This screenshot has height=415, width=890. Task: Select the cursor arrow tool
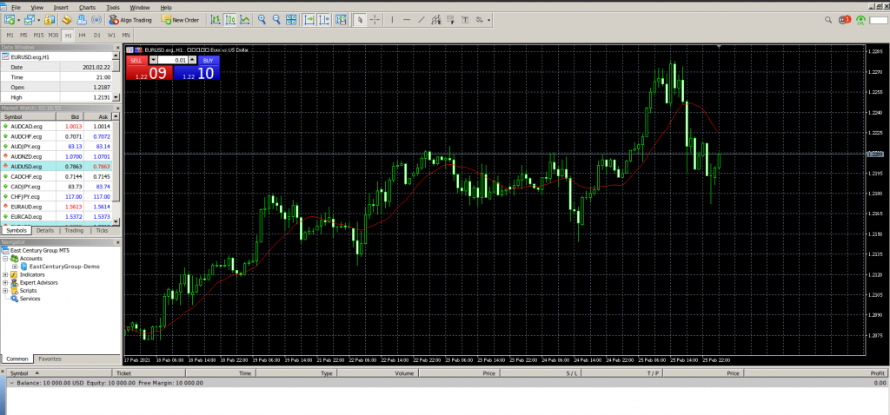pos(360,20)
